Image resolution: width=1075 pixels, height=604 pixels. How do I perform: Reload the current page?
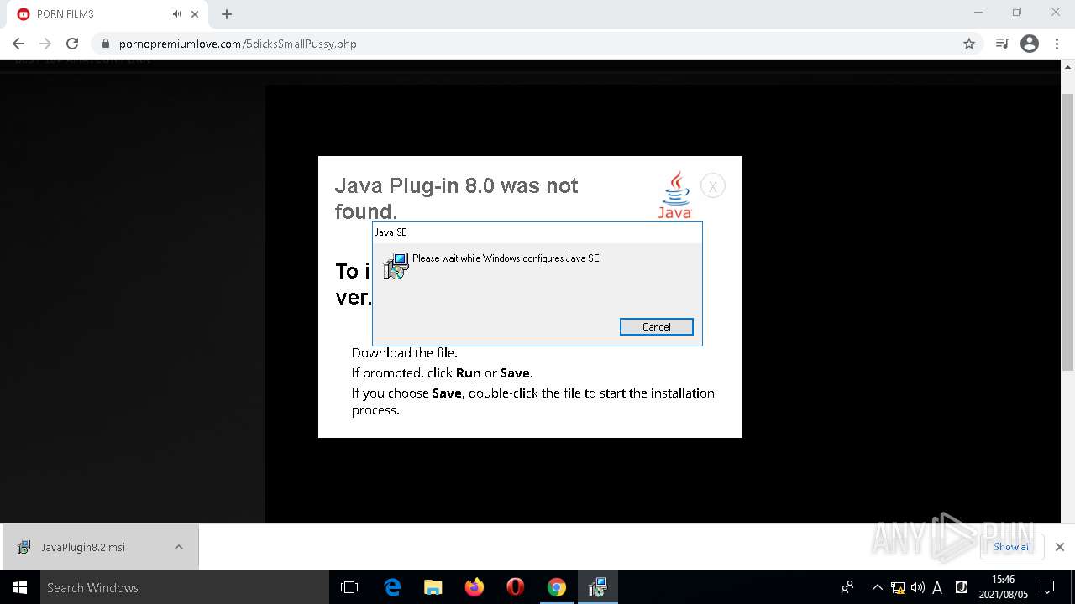(72, 44)
